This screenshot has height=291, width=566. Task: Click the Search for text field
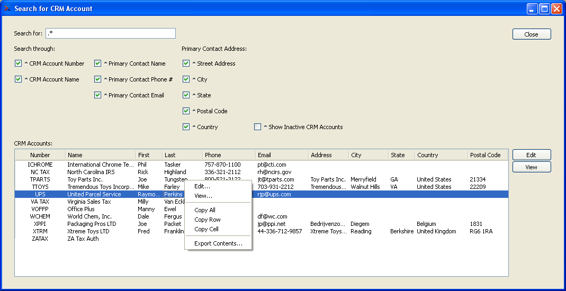pos(111,33)
